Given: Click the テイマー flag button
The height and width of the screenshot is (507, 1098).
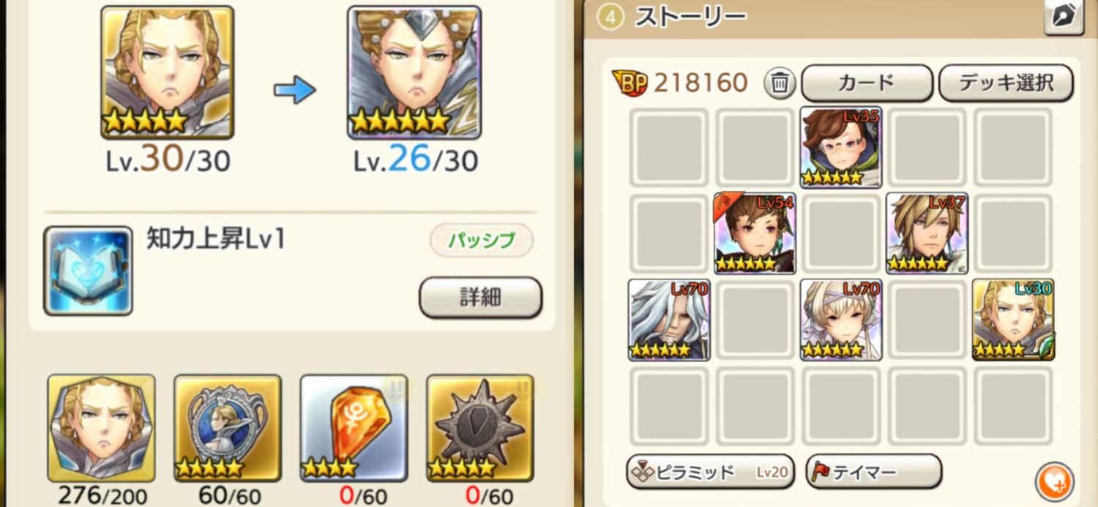Looking at the screenshot, I should [873, 472].
